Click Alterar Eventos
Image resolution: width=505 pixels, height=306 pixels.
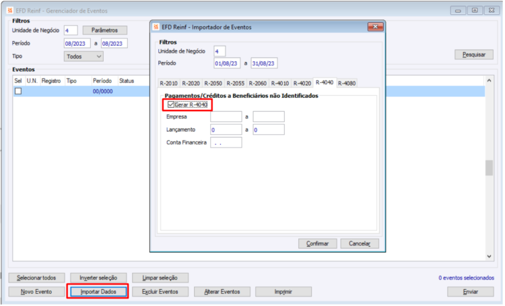click(x=222, y=291)
